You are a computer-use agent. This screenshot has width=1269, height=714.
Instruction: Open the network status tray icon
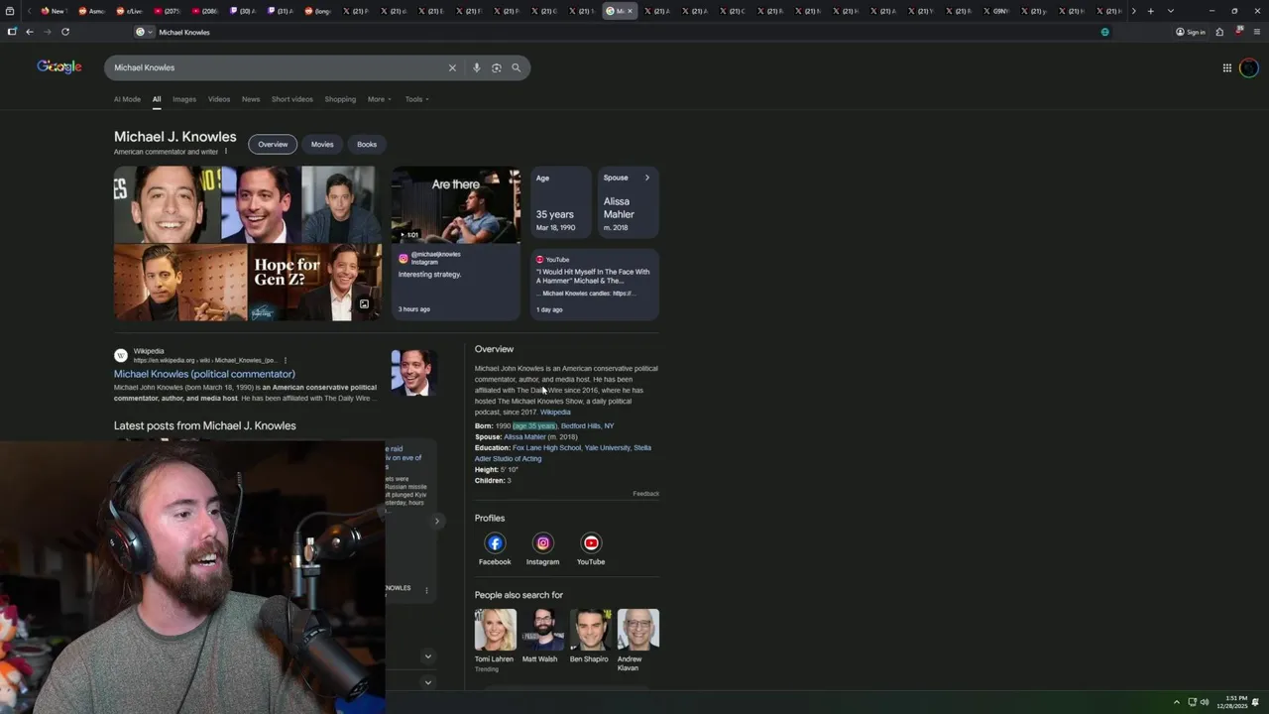click(x=1192, y=702)
